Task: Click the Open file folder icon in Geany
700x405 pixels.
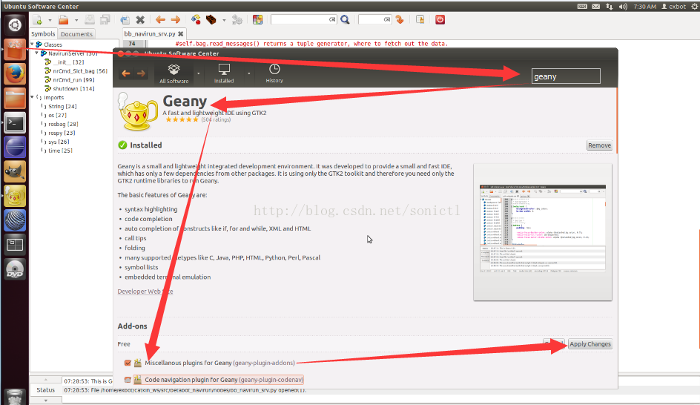Action: pos(64,19)
